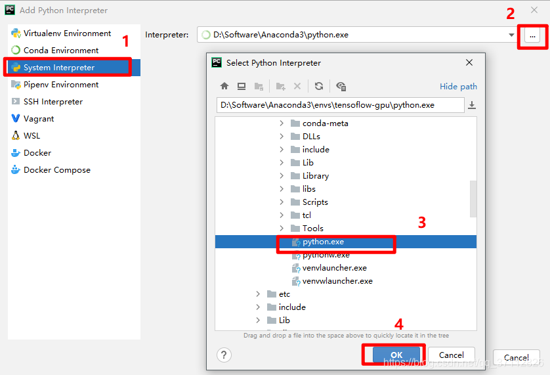This screenshot has height=375, width=550.
Task: Select Docker in sidebar
Action: point(74,153)
